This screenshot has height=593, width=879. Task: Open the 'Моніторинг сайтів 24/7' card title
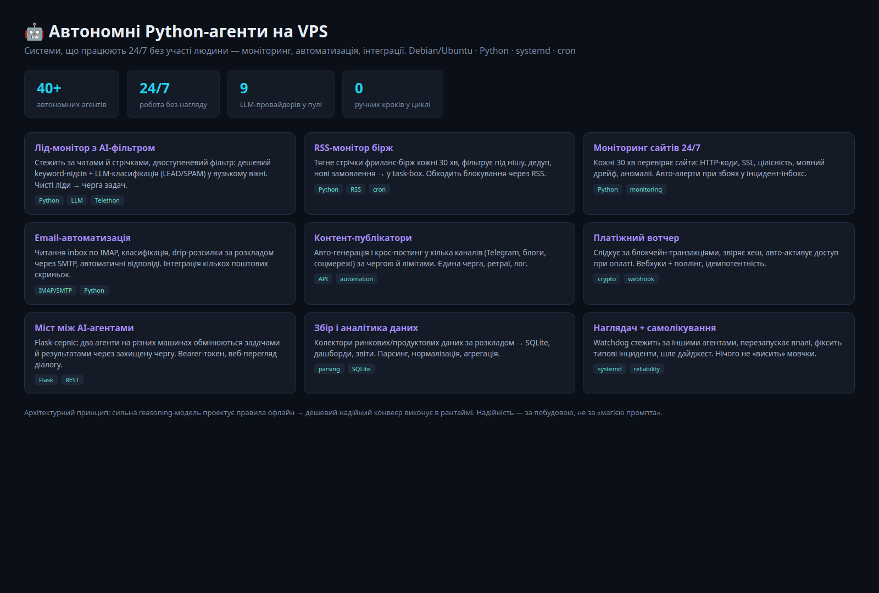tap(647, 148)
